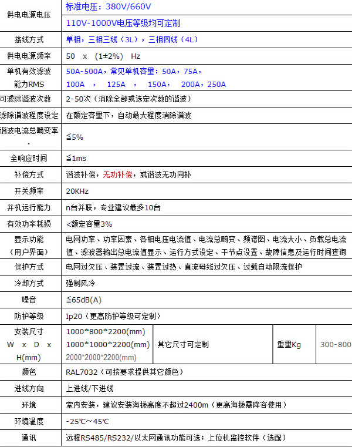Click the size '1000*1000*2200(mm)'
Screen dimensions: 352x447
[x=108, y=344]
